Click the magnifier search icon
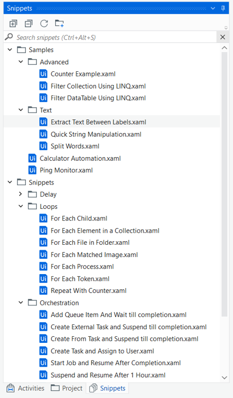Viewport: 233px width, 398px height. (9, 37)
